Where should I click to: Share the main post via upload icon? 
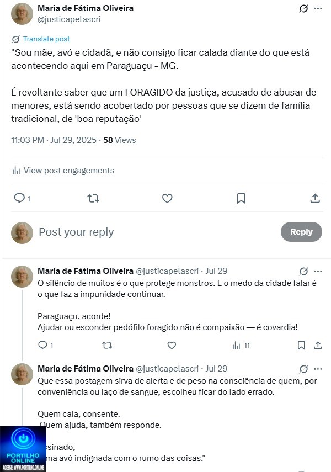coord(315,198)
